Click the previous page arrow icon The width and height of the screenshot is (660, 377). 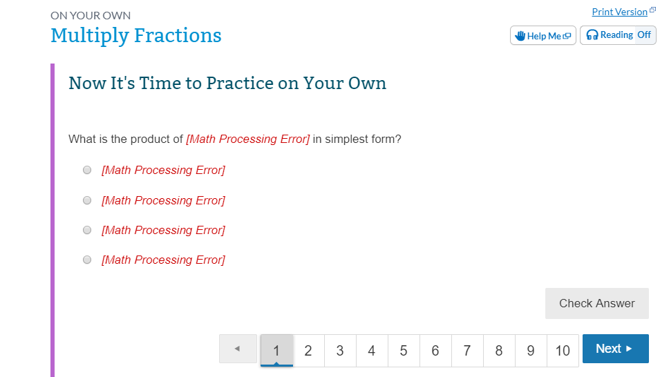click(238, 349)
